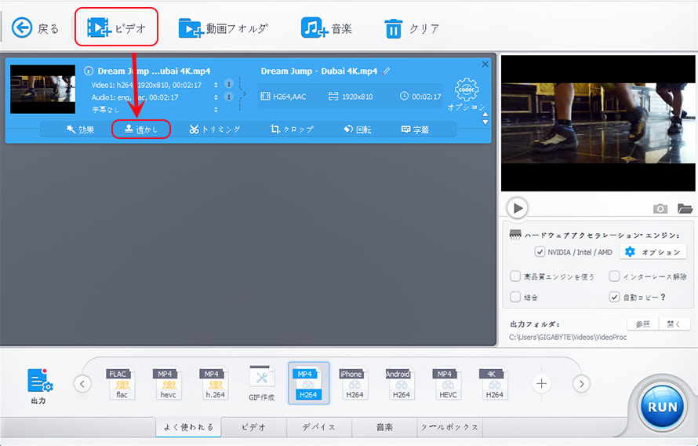This screenshot has width=698, height=446.
Task: Select Android H264 format
Action: tap(401, 384)
